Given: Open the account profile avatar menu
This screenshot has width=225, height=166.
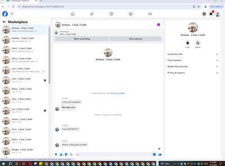Looking at the screenshot, I should click(218, 14).
